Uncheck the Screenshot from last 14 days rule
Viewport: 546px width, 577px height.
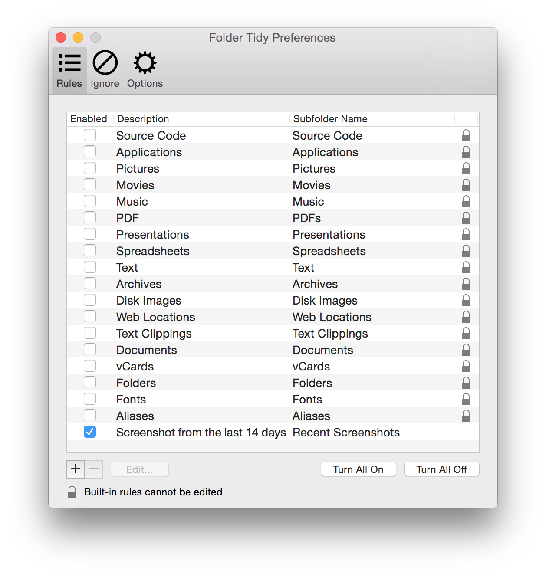coord(90,432)
